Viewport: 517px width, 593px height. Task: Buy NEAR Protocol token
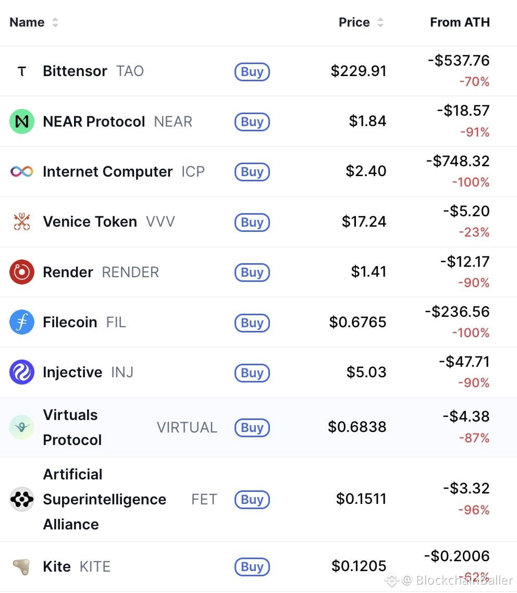coord(252,122)
